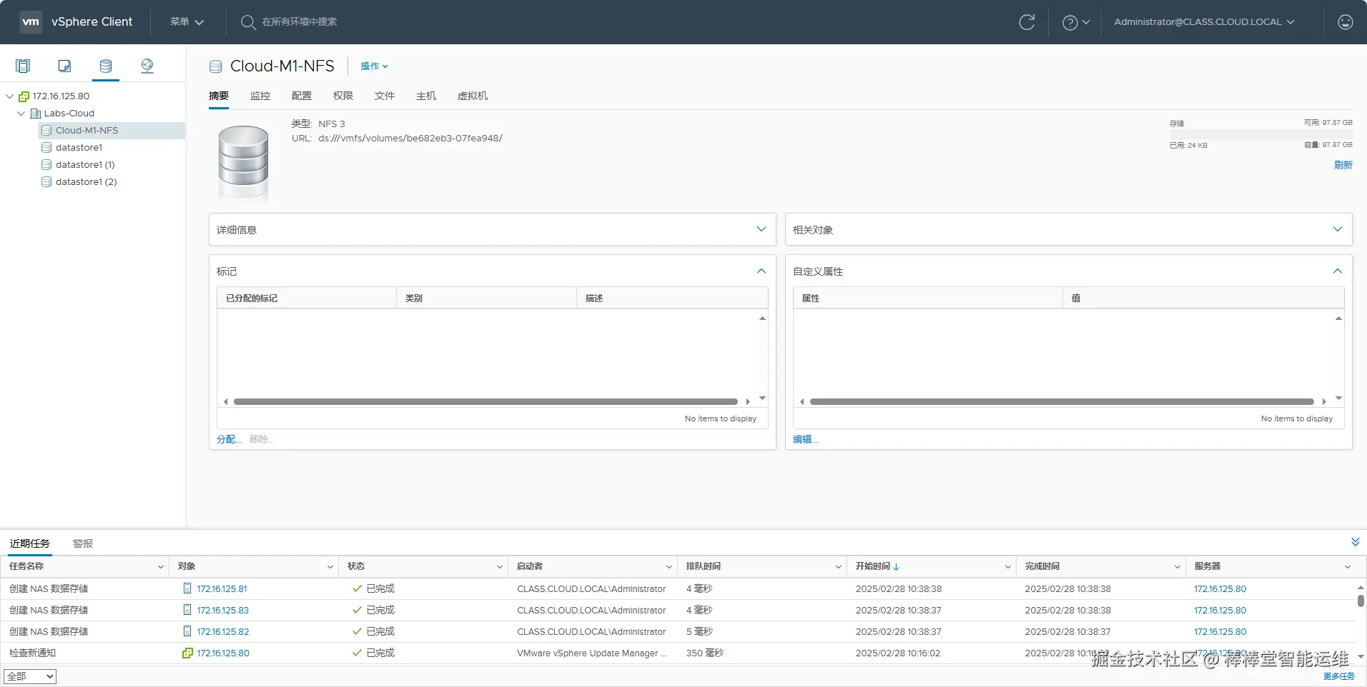1367x687 pixels.
Task: Open the 全部 task filter dropdown
Action: pos(30,676)
